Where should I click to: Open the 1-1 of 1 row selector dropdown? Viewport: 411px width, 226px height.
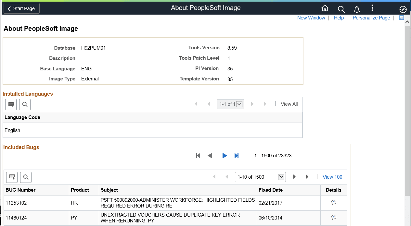[230, 104]
